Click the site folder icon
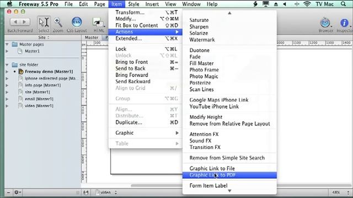 pyautogui.click(x=15, y=65)
